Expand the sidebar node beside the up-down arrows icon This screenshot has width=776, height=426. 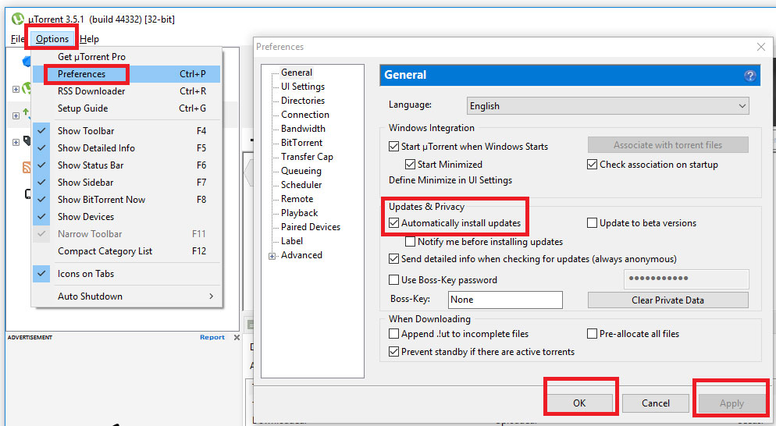click(x=16, y=115)
